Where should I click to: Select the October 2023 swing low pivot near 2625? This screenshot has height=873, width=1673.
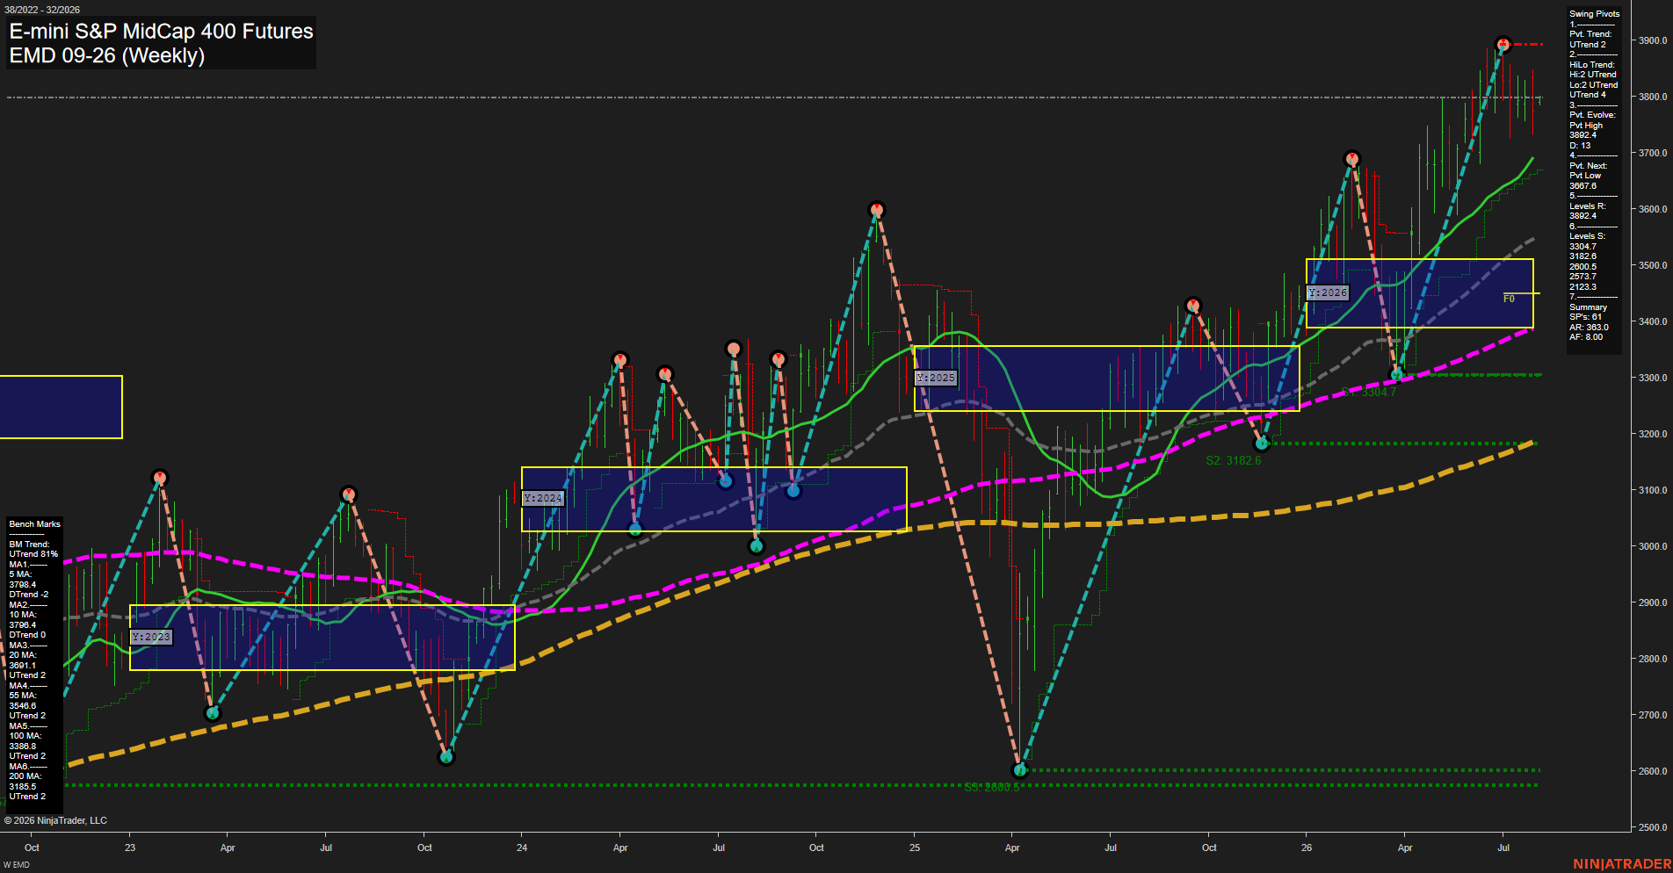coord(446,756)
